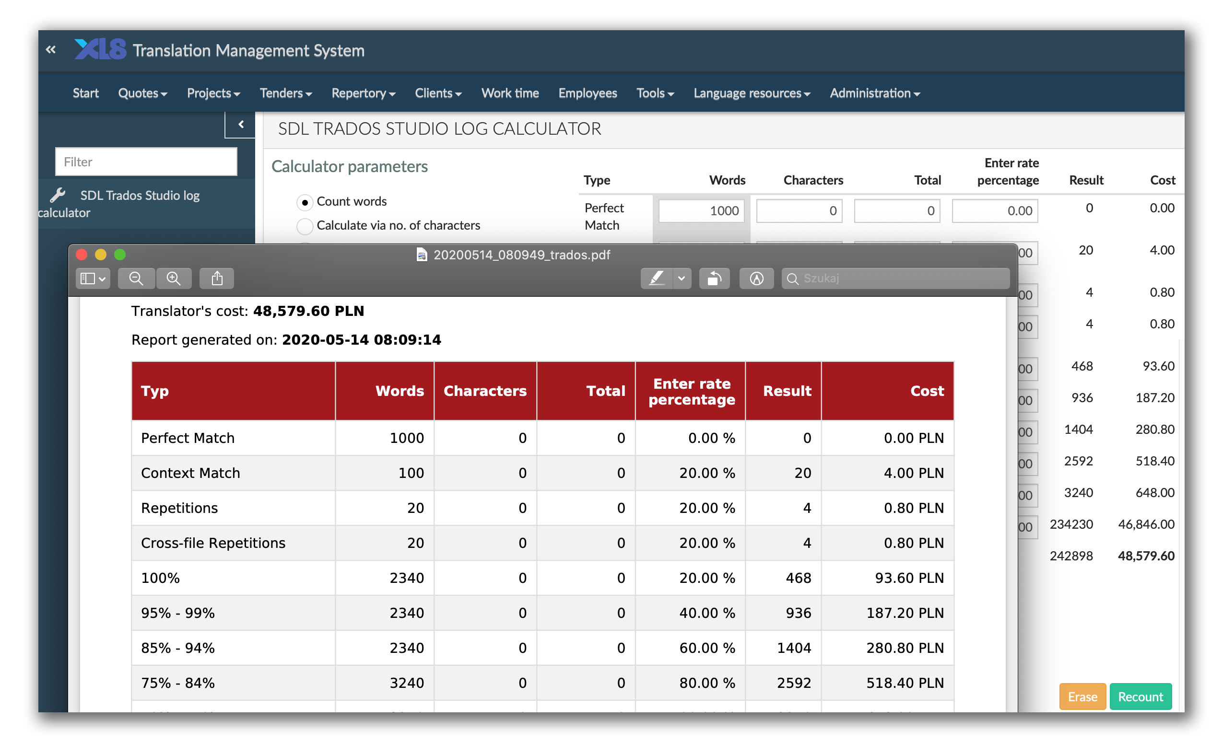Image resolution: width=1223 pixels, height=743 pixels.
Task: Collapse the top header with double chevron icon
Action: click(x=51, y=49)
